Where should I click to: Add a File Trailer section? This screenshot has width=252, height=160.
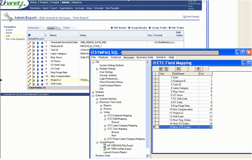[x=176, y=28]
